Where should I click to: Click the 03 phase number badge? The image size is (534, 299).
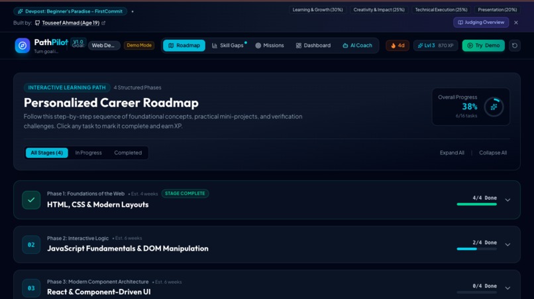tap(31, 288)
